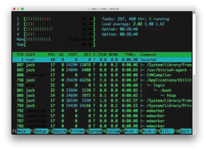Viewport: 207px width, 151px height.
Task: Click CPU 4 usage meter bar
Action: tap(59, 34)
